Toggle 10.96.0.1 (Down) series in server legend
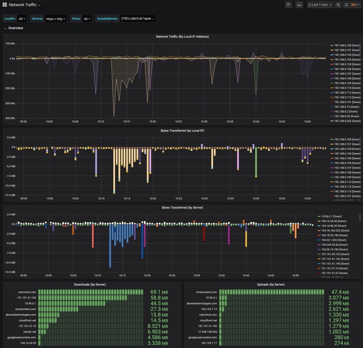363x348 pixels. click(x=330, y=216)
